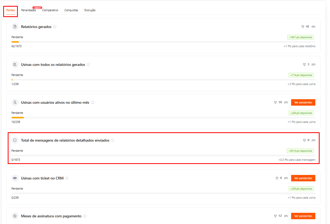The height and width of the screenshot is (224, 330).
Task: Click the dollar icon for Meses de assinatura
Action: [x=15, y=216]
